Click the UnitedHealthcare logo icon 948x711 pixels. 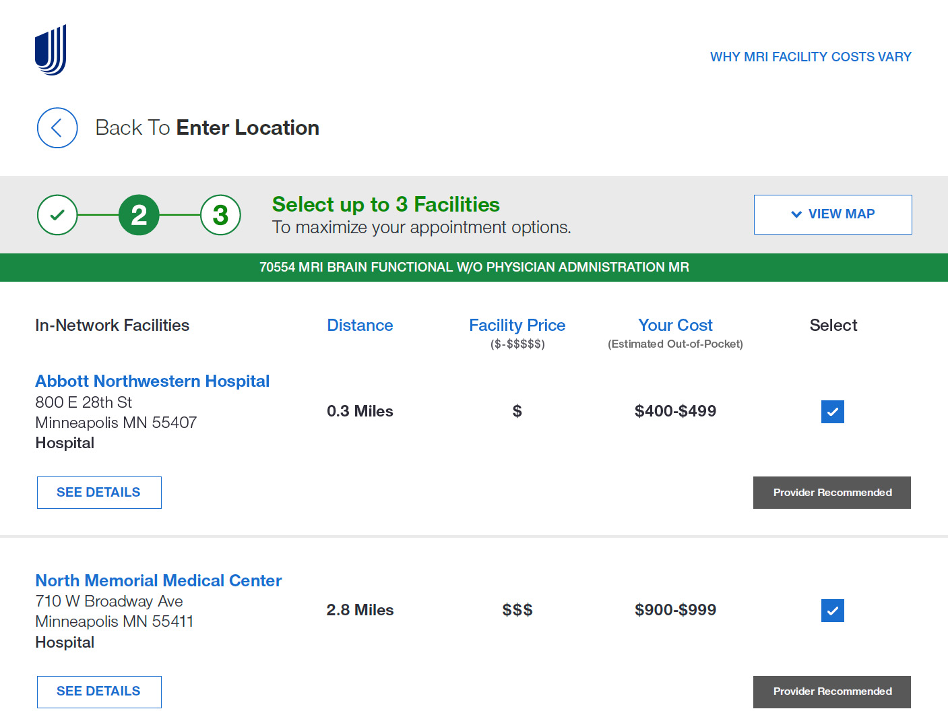(51, 50)
